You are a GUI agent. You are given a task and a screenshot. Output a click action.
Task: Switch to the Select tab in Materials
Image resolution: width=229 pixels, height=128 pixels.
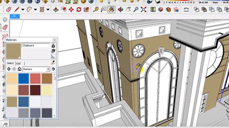tap(10, 63)
